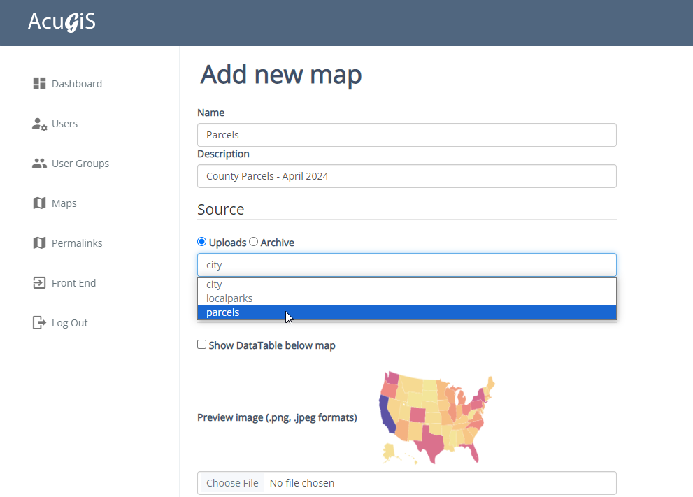Click the Maps sidebar icon
This screenshot has width=693, height=497.
(x=39, y=203)
